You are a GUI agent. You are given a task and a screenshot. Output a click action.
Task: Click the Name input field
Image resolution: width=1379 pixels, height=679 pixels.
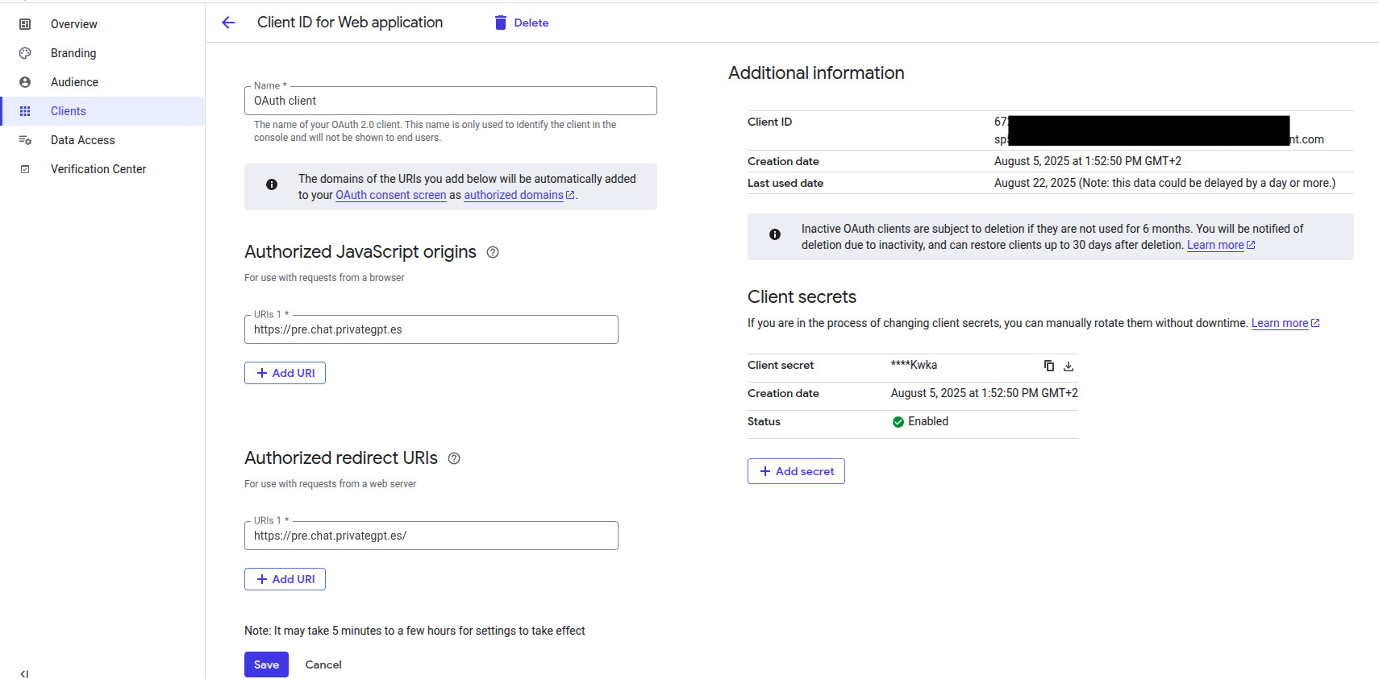[450, 101]
